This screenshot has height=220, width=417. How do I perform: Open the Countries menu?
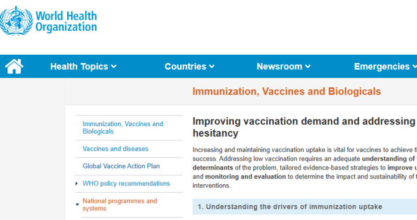pyautogui.click(x=189, y=67)
